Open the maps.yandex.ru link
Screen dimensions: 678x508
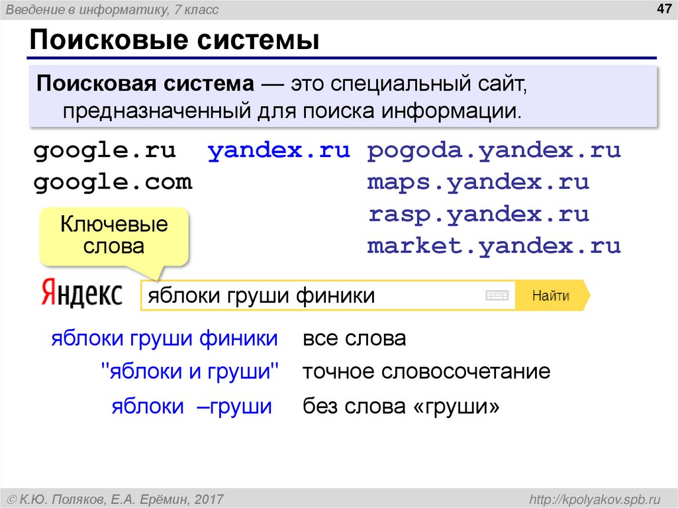(478, 182)
